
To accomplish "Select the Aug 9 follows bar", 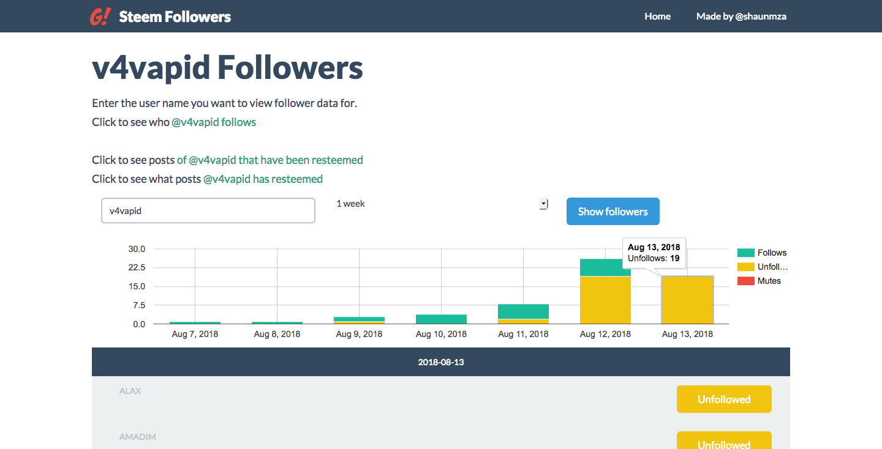I will (359, 319).
